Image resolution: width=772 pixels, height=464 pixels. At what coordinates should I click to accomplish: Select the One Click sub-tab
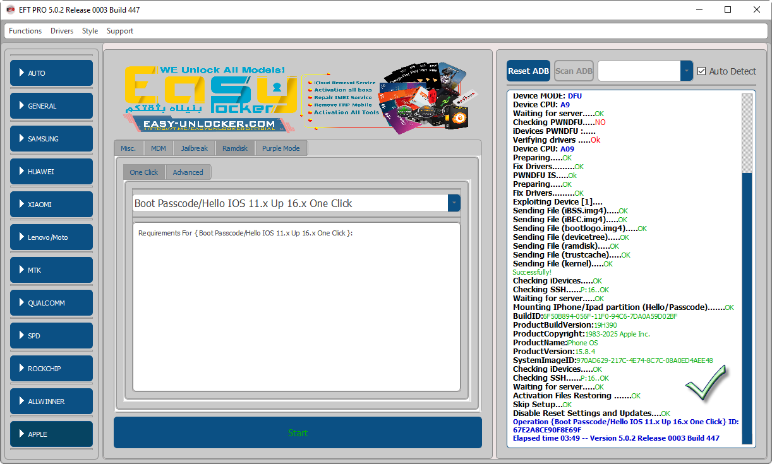(144, 172)
